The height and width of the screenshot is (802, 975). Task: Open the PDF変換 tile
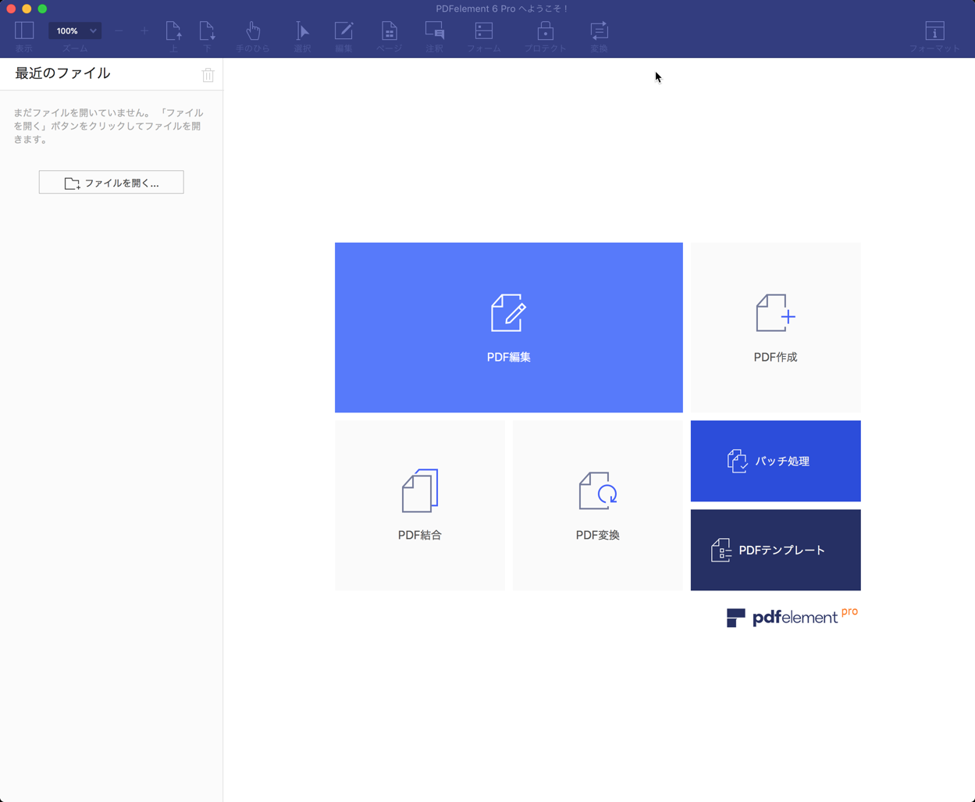598,505
